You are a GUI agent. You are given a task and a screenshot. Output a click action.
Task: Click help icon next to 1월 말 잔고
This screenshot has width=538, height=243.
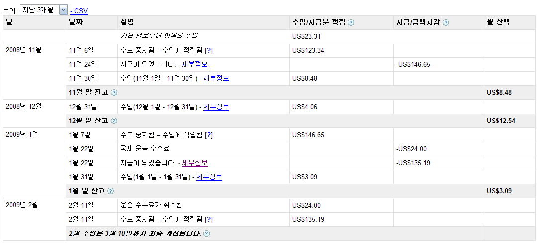click(x=110, y=191)
